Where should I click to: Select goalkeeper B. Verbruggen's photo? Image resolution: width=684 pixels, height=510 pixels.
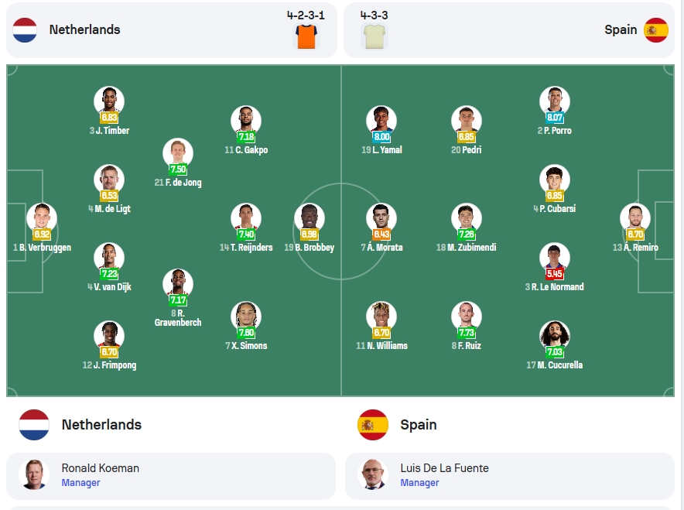(42, 218)
